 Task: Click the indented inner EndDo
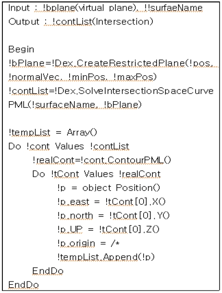click(x=48, y=271)
